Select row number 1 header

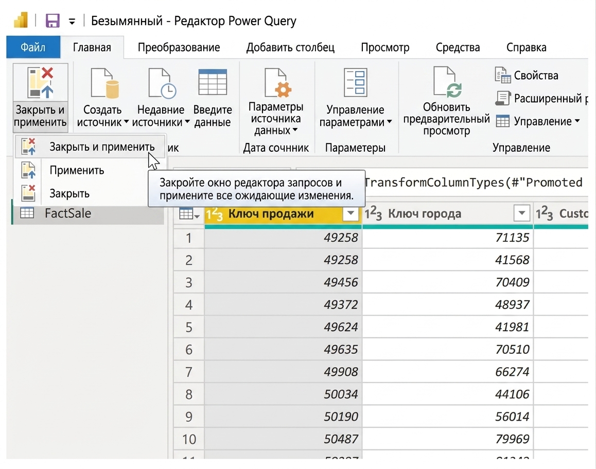pos(189,238)
